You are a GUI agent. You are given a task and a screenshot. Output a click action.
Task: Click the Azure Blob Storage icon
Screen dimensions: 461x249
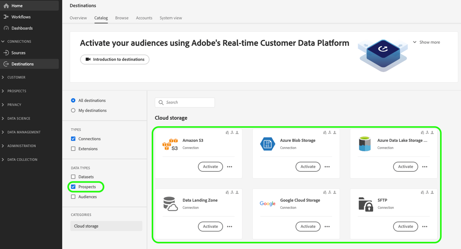click(x=267, y=144)
